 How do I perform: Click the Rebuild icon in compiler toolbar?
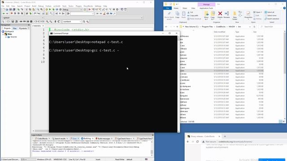(57, 9)
